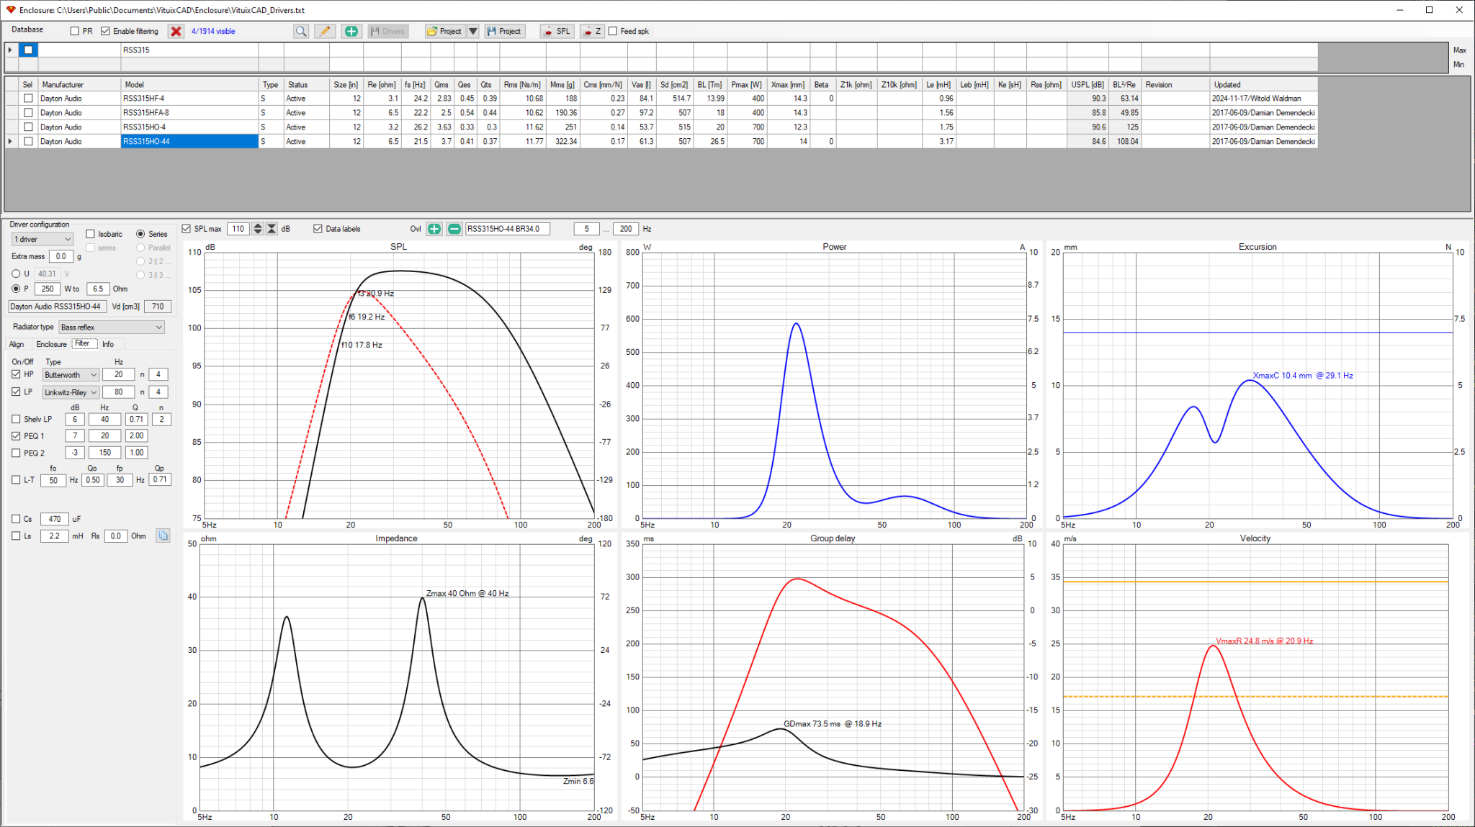Click the highlighted RSS315HO-44 model cell
This screenshot has height=827, width=1475.
[x=190, y=141]
